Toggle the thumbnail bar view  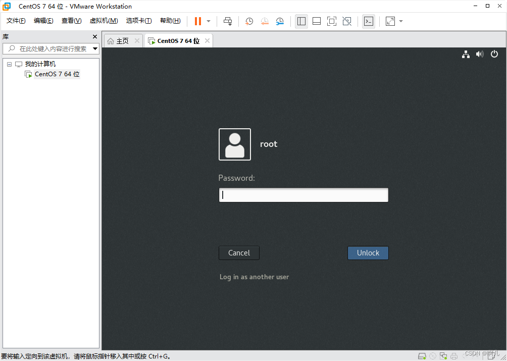click(317, 21)
